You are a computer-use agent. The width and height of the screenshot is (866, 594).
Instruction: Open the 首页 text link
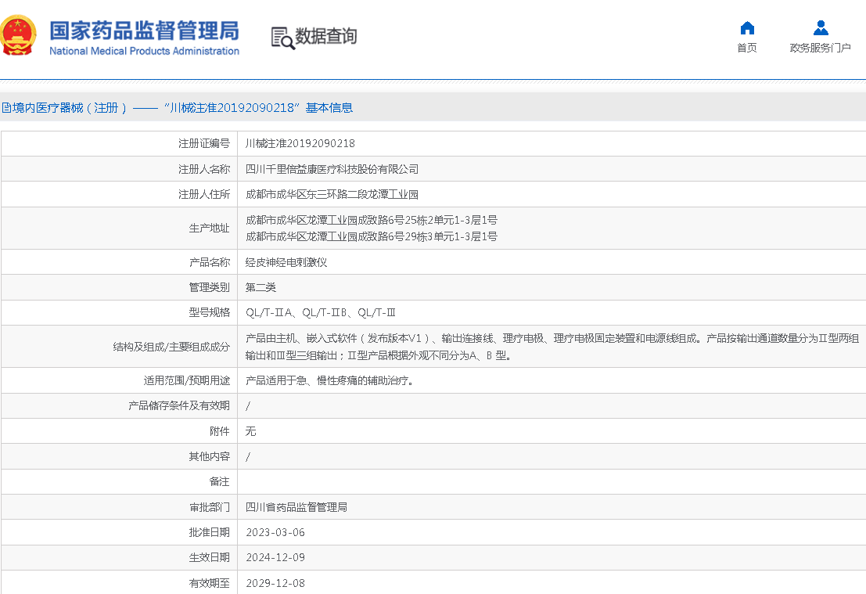point(746,48)
